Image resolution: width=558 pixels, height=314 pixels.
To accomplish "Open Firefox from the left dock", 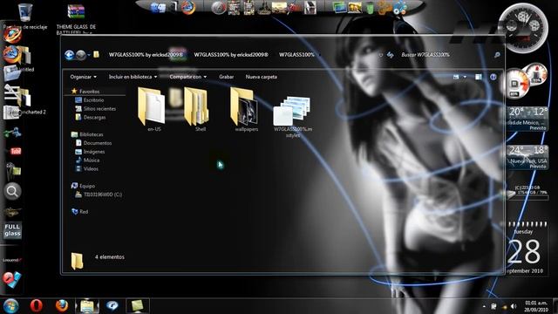I will coord(11,54).
